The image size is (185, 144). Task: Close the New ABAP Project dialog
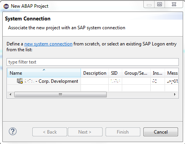point(174,4)
